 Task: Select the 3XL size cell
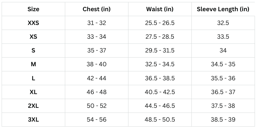click(33, 119)
